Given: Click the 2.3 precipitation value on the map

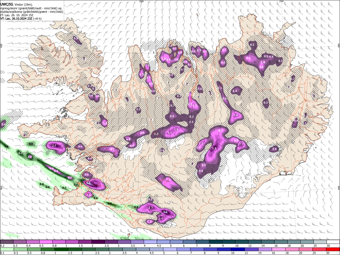Looking at the screenshot, I should 151,207.
